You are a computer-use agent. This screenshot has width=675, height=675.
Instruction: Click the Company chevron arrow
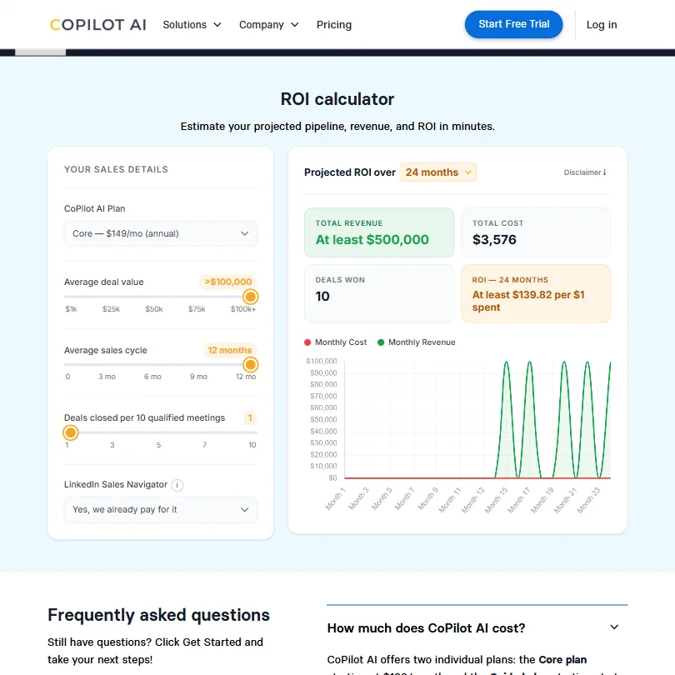coord(294,24)
